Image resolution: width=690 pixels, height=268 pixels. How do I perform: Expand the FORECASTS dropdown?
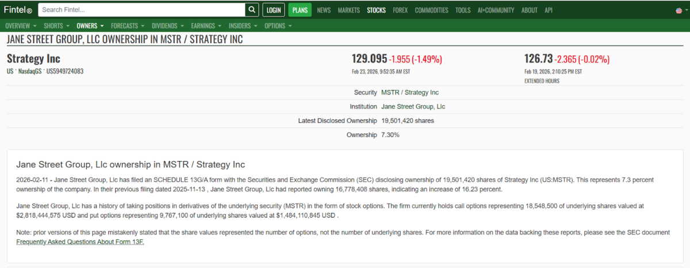(128, 26)
